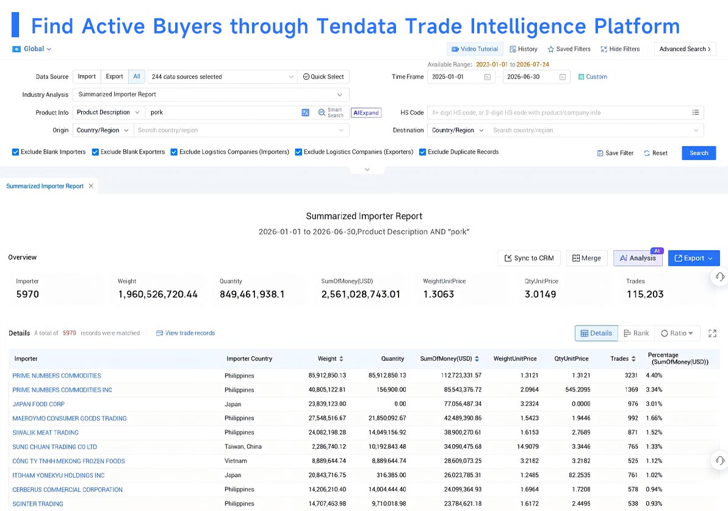The width and height of the screenshot is (728, 511).
Task: Open PRIME NUMBERS COMMODITIES INC importer link
Action: pos(62,390)
